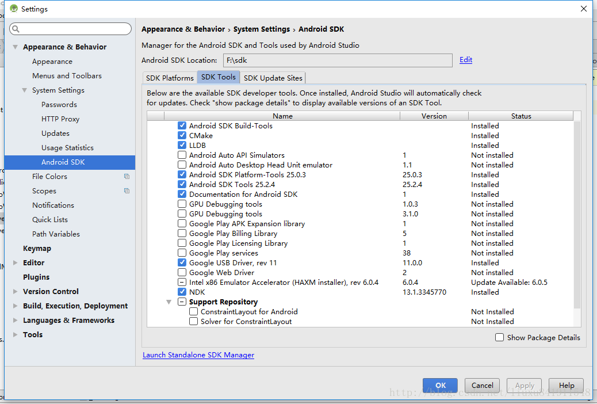Screen dimensions: 597x404
Task: Check Google Play Licensing Library
Action: tap(182, 243)
